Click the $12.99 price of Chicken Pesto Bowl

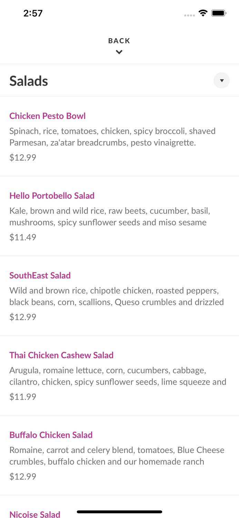[x=23, y=157]
